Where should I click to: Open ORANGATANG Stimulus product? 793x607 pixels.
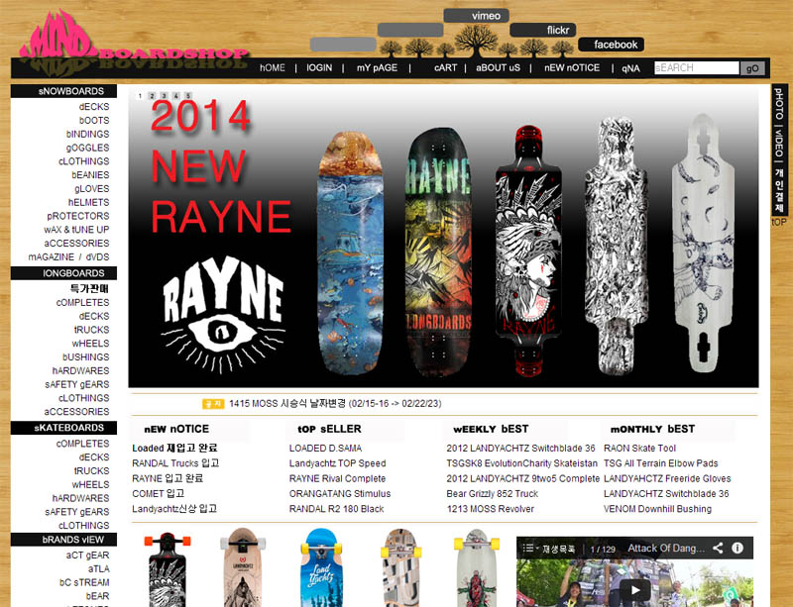340,493
